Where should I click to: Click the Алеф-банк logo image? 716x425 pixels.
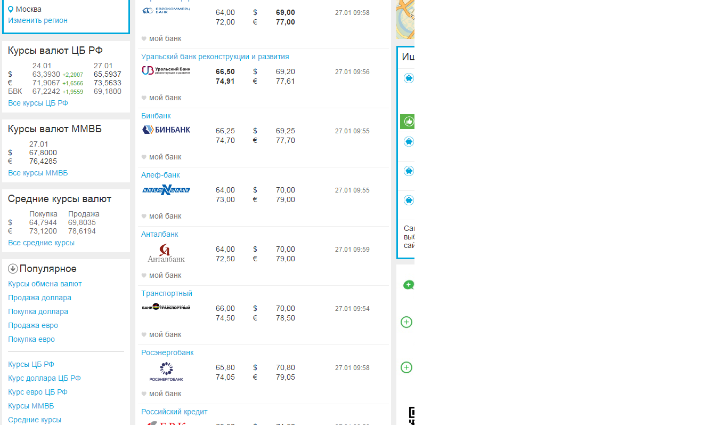(166, 189)
